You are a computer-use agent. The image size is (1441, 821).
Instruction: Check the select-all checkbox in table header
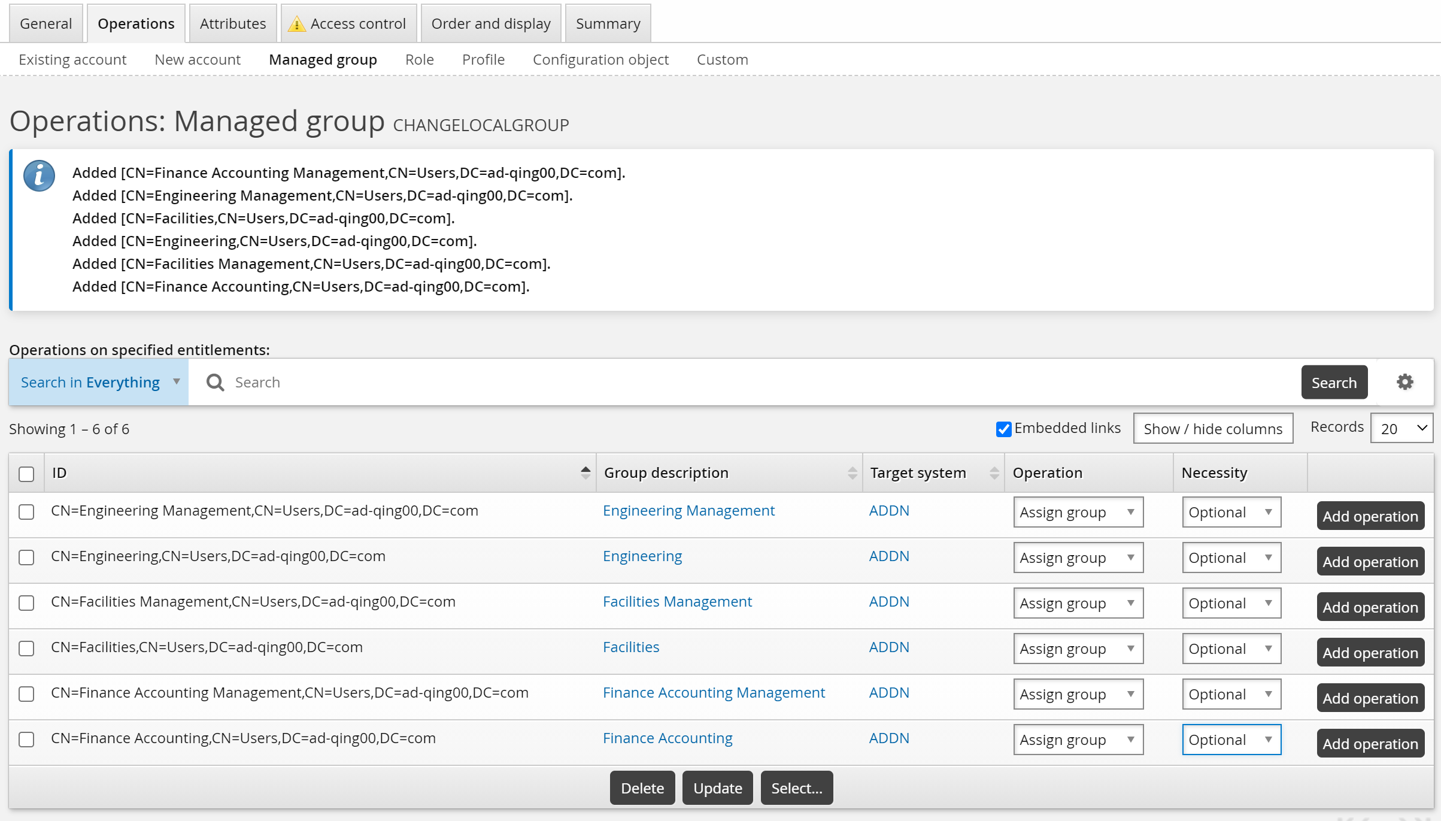pyautogui.click(x=26, y=474)
